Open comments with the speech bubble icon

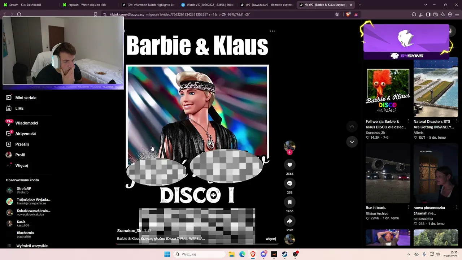pyautogui.click(x=289, y=183)
